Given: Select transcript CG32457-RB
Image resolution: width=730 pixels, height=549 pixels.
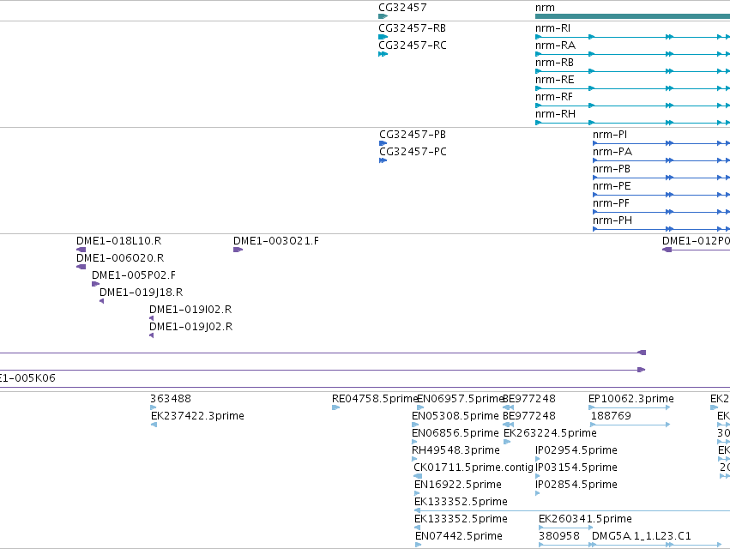Looking at the screenshot, I should 412,28.
